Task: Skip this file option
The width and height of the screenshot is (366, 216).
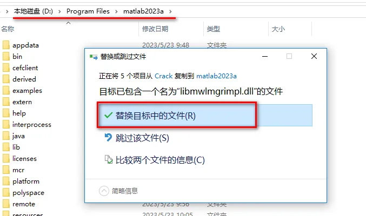Action: point(142,138)
